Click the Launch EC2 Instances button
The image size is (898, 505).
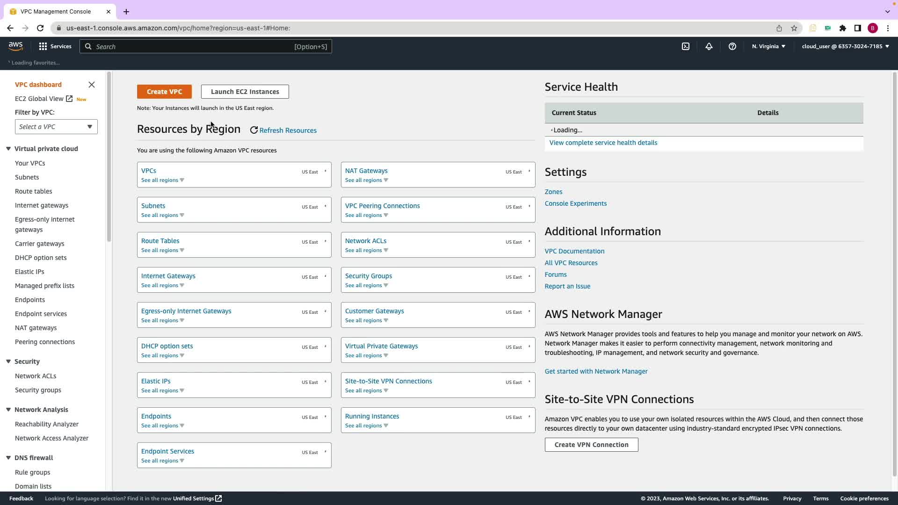[x=245, y=92]
